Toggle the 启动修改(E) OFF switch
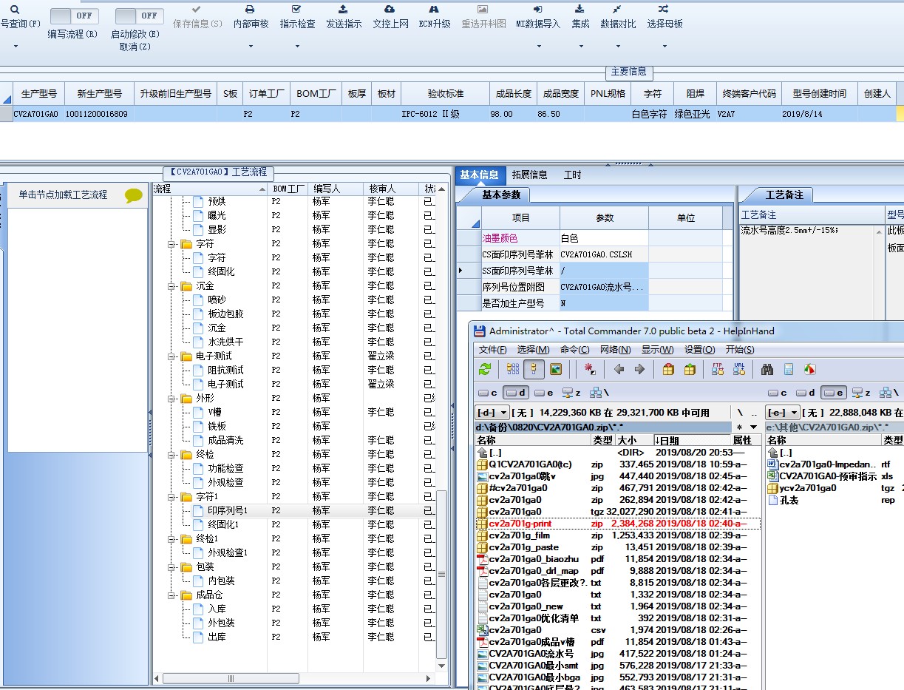The height and width of the screenshot is (690, 904). pyautogui.click(x=140, y=16)
